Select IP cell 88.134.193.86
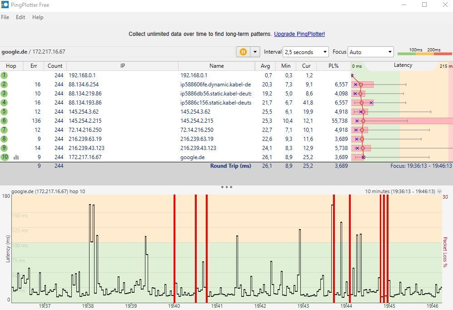 click(x=85, y=103)
